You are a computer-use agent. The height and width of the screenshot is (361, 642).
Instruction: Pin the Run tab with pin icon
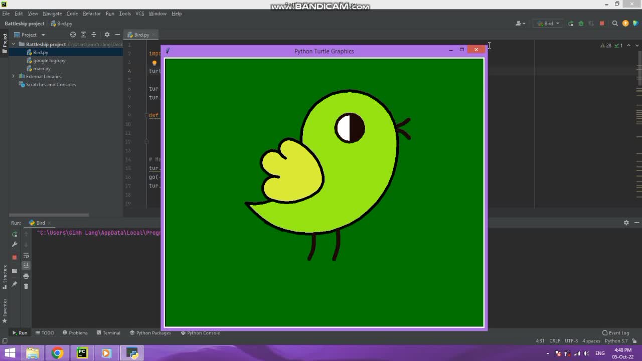(x=15, y=284)
